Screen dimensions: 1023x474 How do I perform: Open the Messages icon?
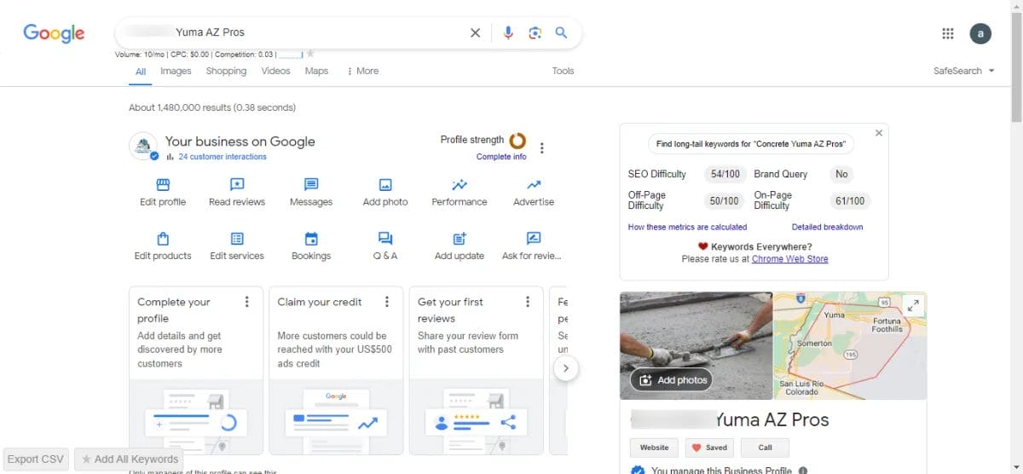tap(311, 185)
